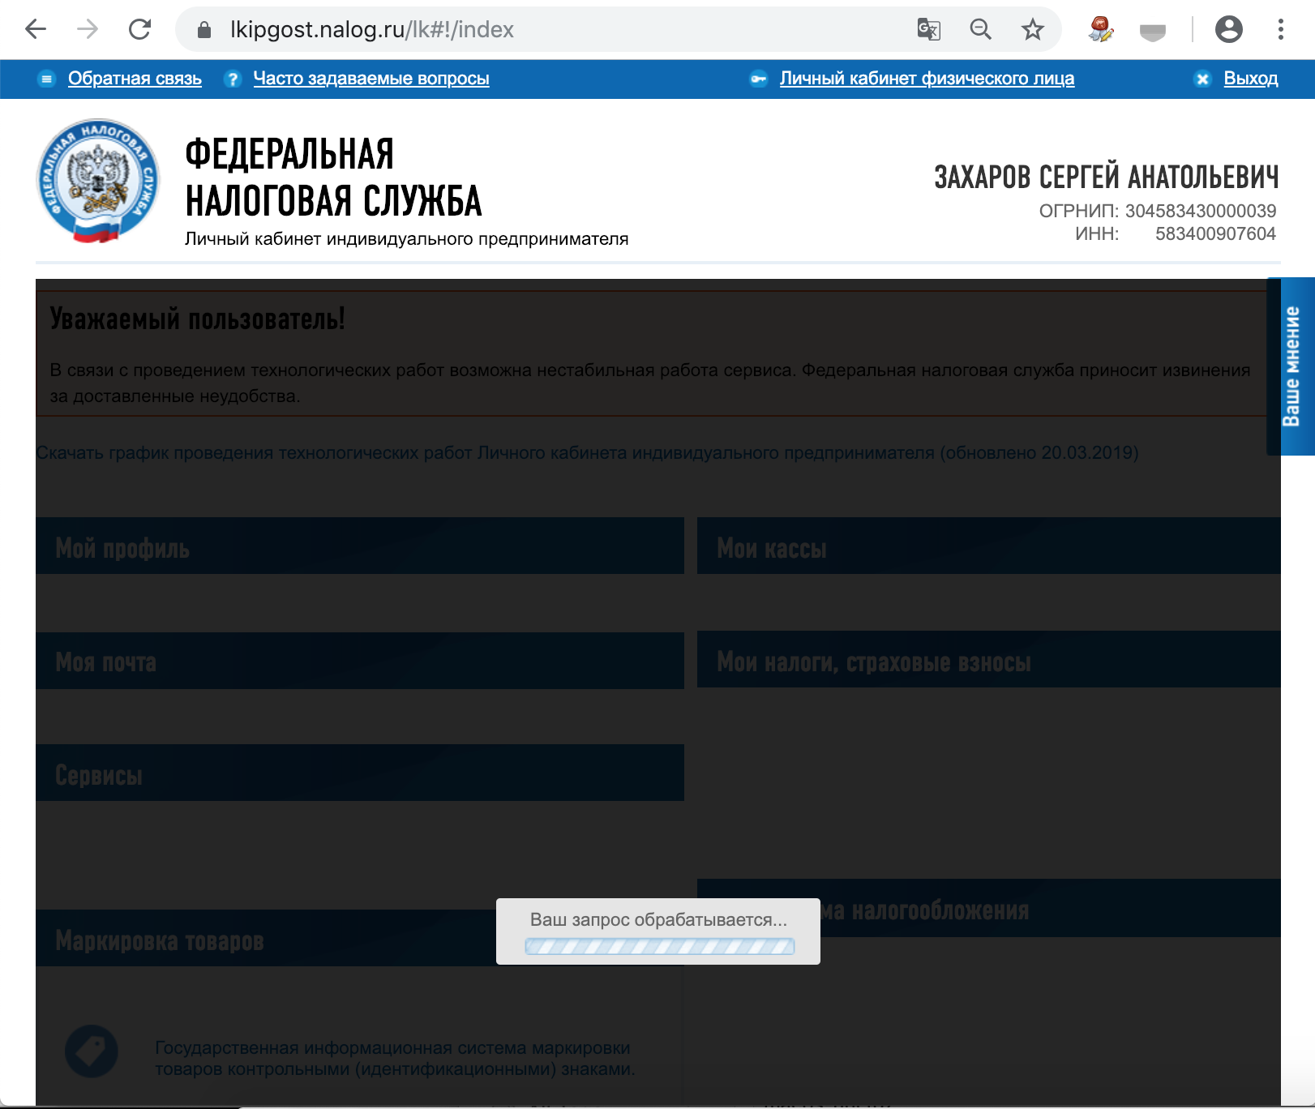This screenshot has width=1315, height=1109.
Task: Click the ИНН number 583400907604
Action: pos(1215,233)
